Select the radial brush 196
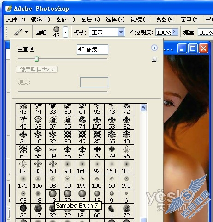The image size is (213, 222). 38,182
